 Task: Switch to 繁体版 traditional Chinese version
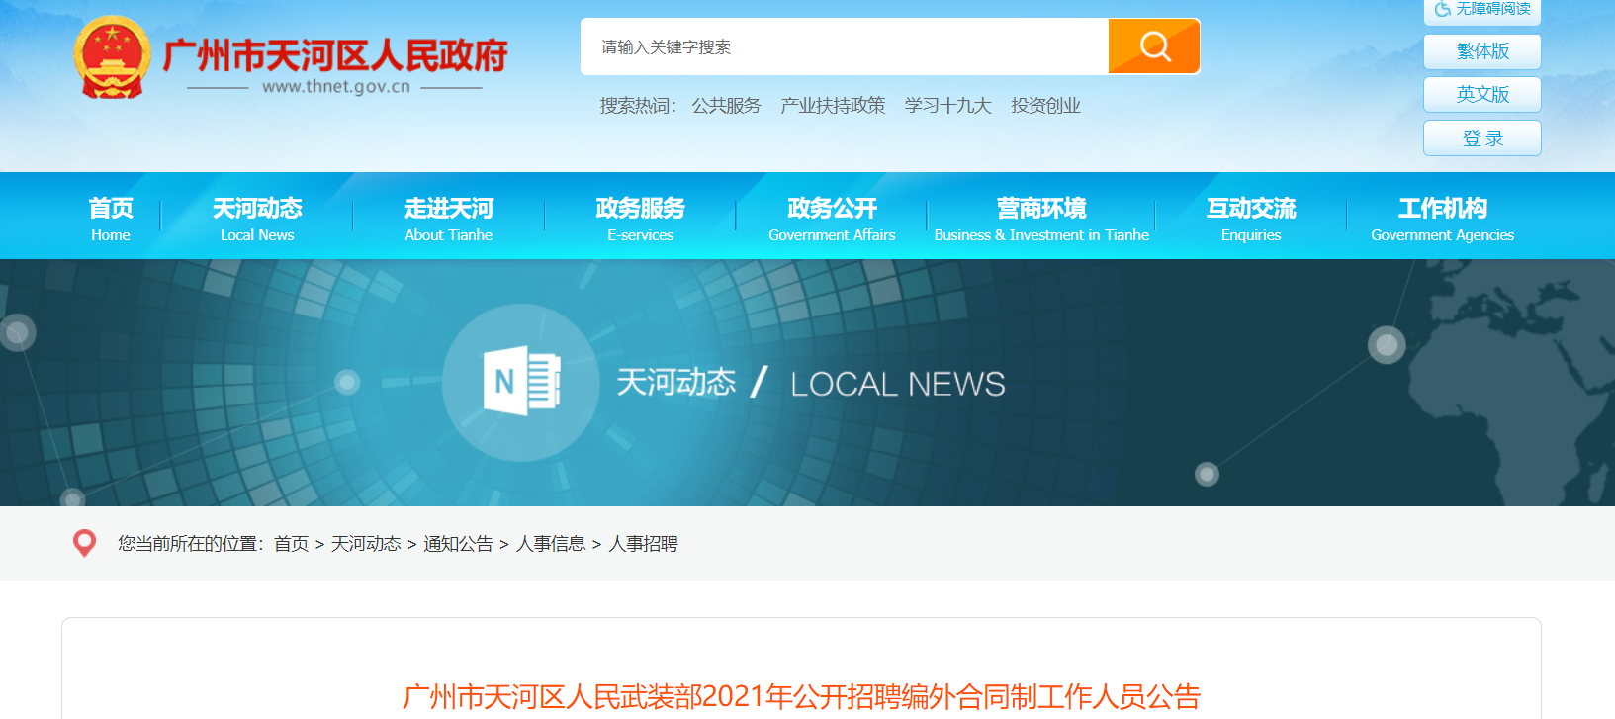tap(1482, 51)
